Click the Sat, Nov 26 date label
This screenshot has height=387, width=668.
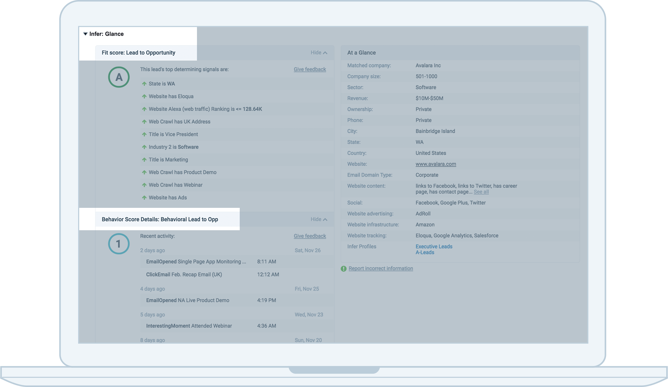pos(307,251)
